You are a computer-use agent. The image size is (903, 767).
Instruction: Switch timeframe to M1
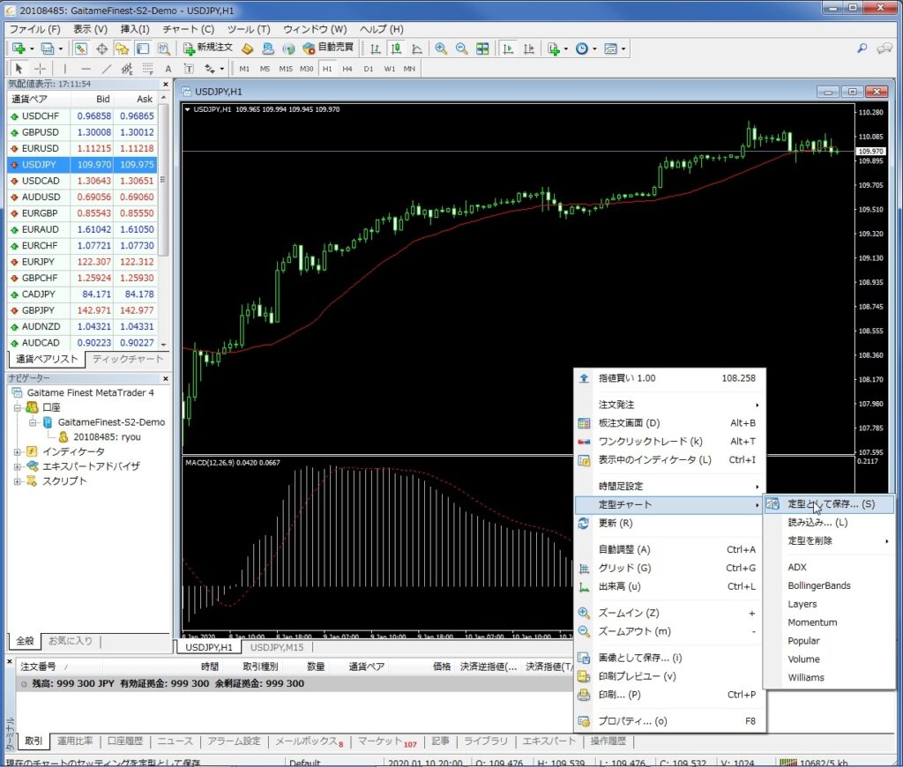(x=244, y=69)
